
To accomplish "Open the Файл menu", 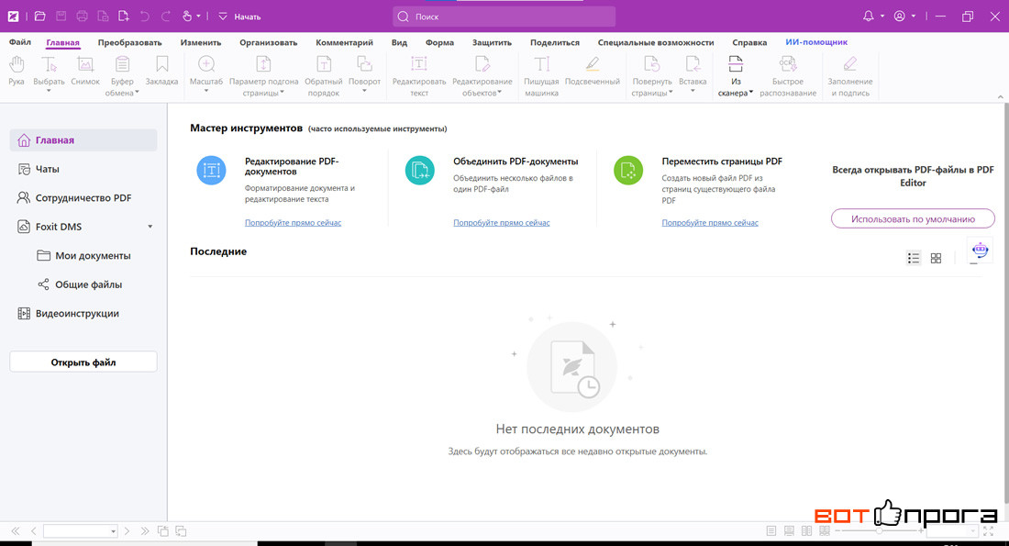I will [20, 42].
